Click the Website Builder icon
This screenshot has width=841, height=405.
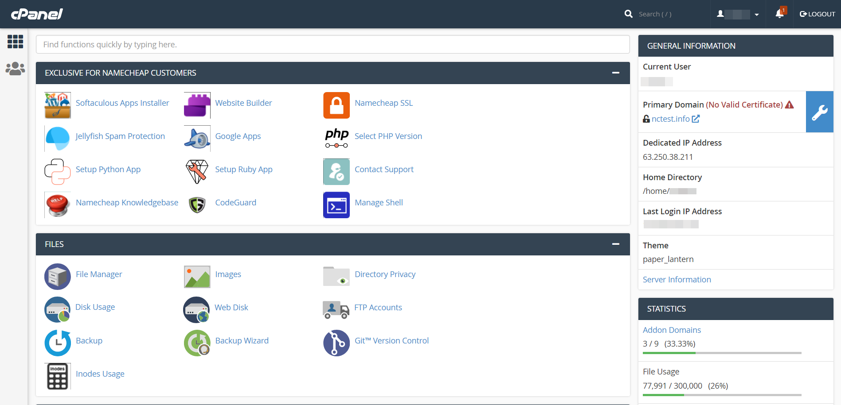pyautogui.click(x=197, y=105)
